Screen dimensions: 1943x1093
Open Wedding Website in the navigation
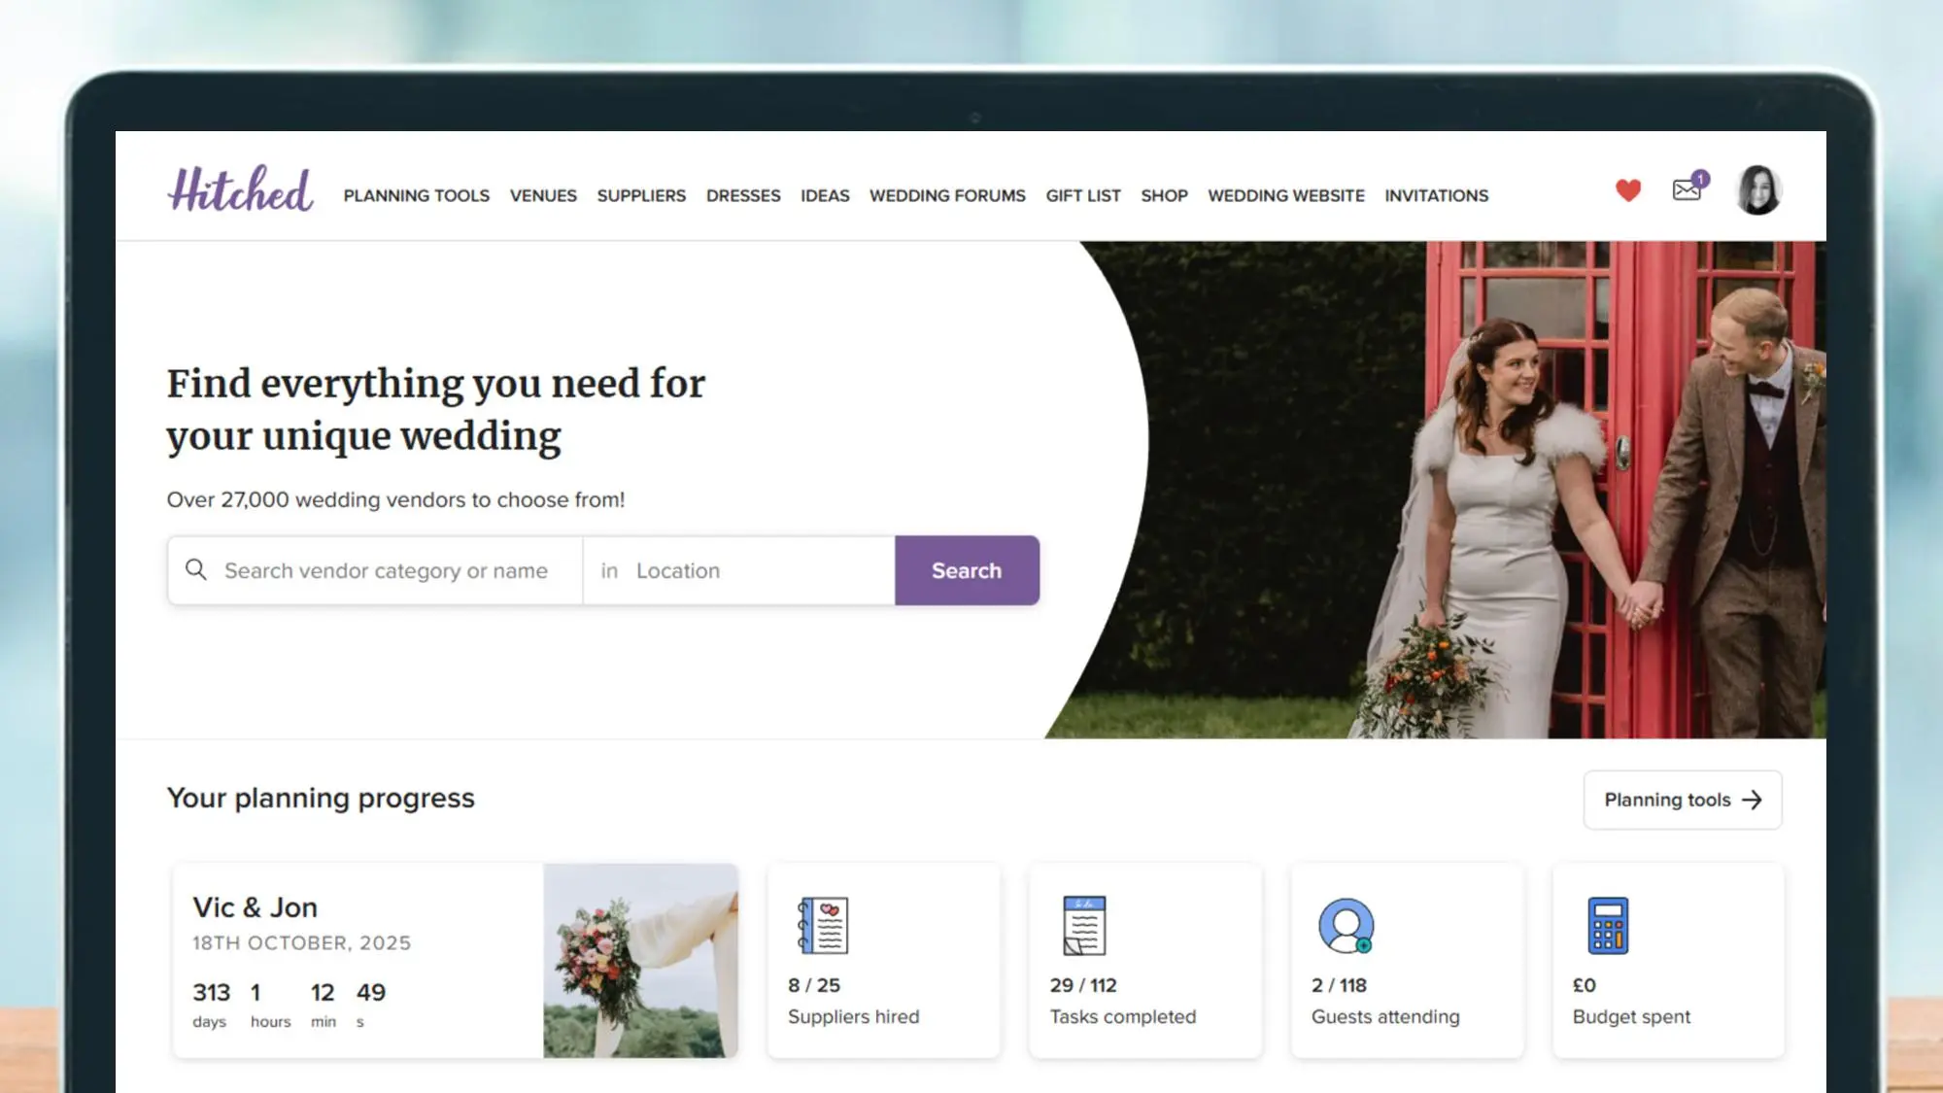1286,195
